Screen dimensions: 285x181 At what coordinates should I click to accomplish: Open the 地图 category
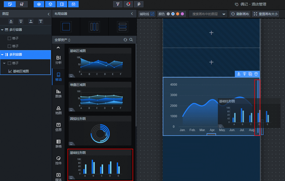pos(58,110)
